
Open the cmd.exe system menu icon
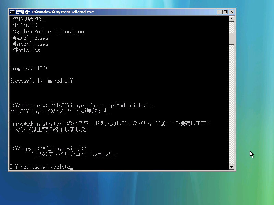(x=12, y=12)
